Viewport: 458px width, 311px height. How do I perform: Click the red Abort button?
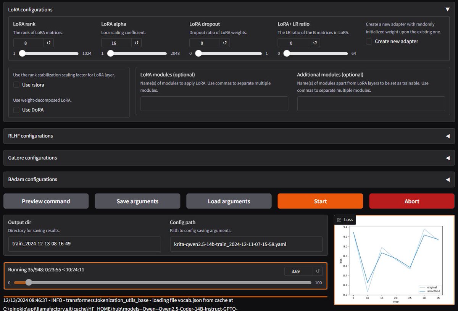click(412, 201)
